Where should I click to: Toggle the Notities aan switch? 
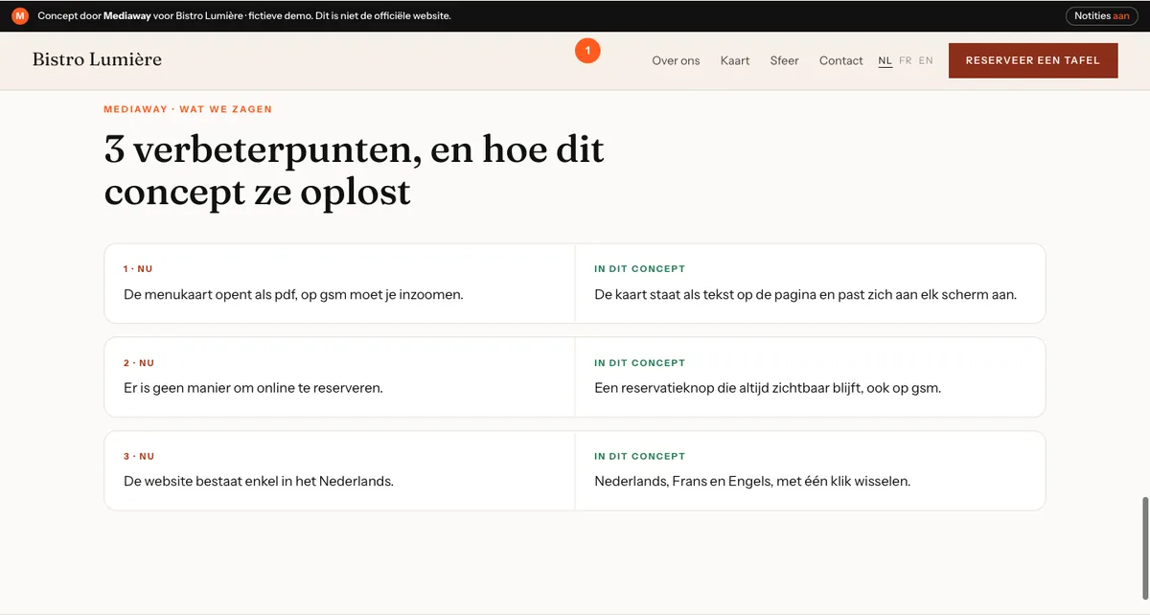(1102, 16)
